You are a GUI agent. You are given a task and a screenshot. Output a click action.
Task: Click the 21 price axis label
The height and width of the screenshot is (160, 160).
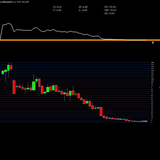click(x=152, y=114)
